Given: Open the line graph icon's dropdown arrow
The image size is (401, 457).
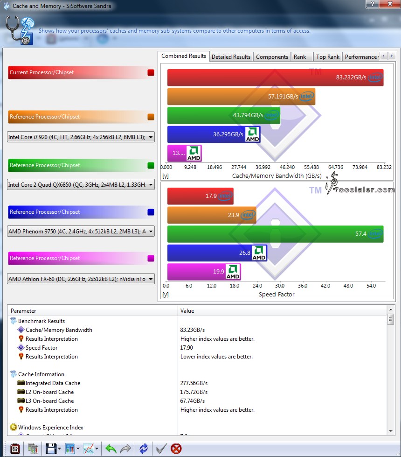Looking at the screenshot, I should pos(97,449).
